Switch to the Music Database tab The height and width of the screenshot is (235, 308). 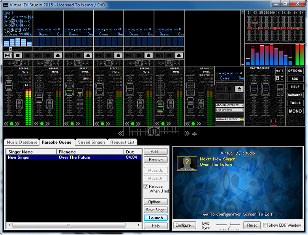(22, 142)
